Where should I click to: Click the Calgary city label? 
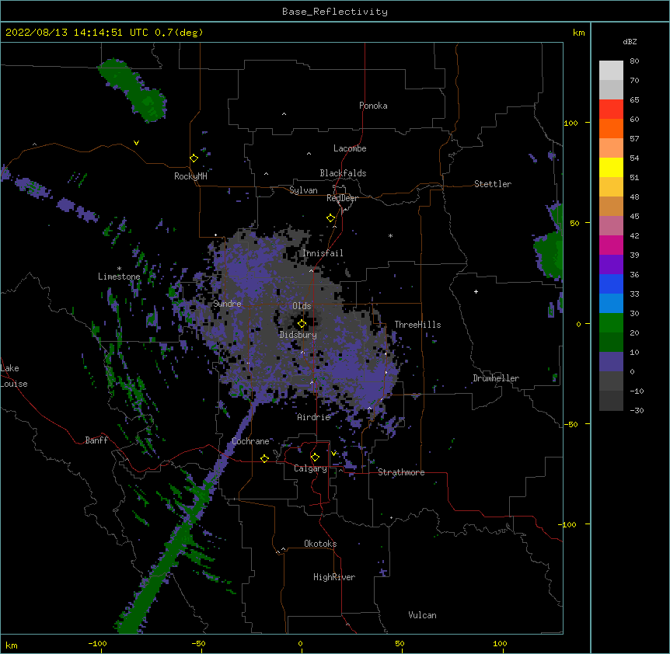[x=310, y=468]
